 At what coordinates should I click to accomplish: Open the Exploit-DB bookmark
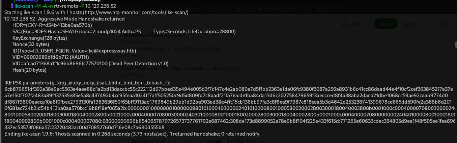[x=226, y=9]
